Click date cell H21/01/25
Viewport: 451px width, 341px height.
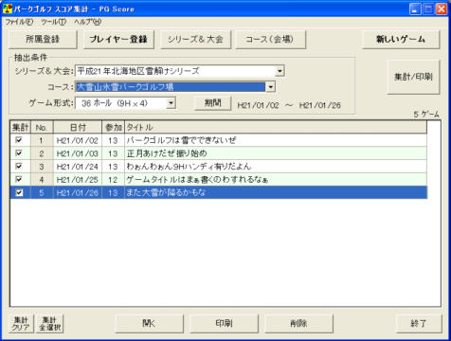[78, 180]
